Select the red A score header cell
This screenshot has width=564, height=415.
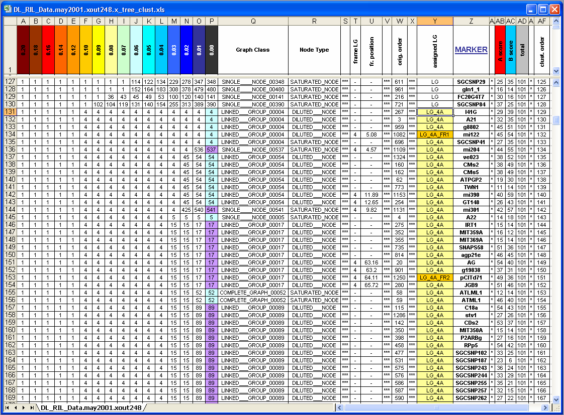pyautogui.click(x=500, y=50)
